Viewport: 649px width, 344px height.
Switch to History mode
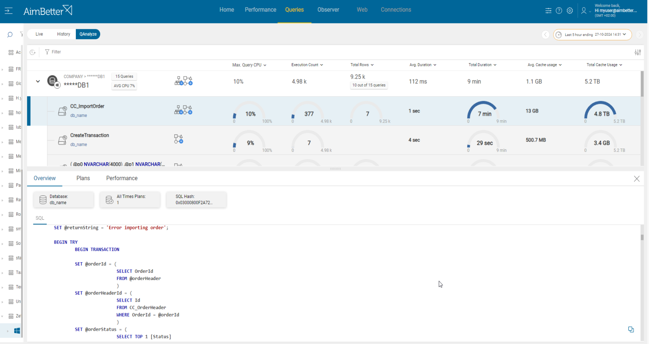point(63,34)
